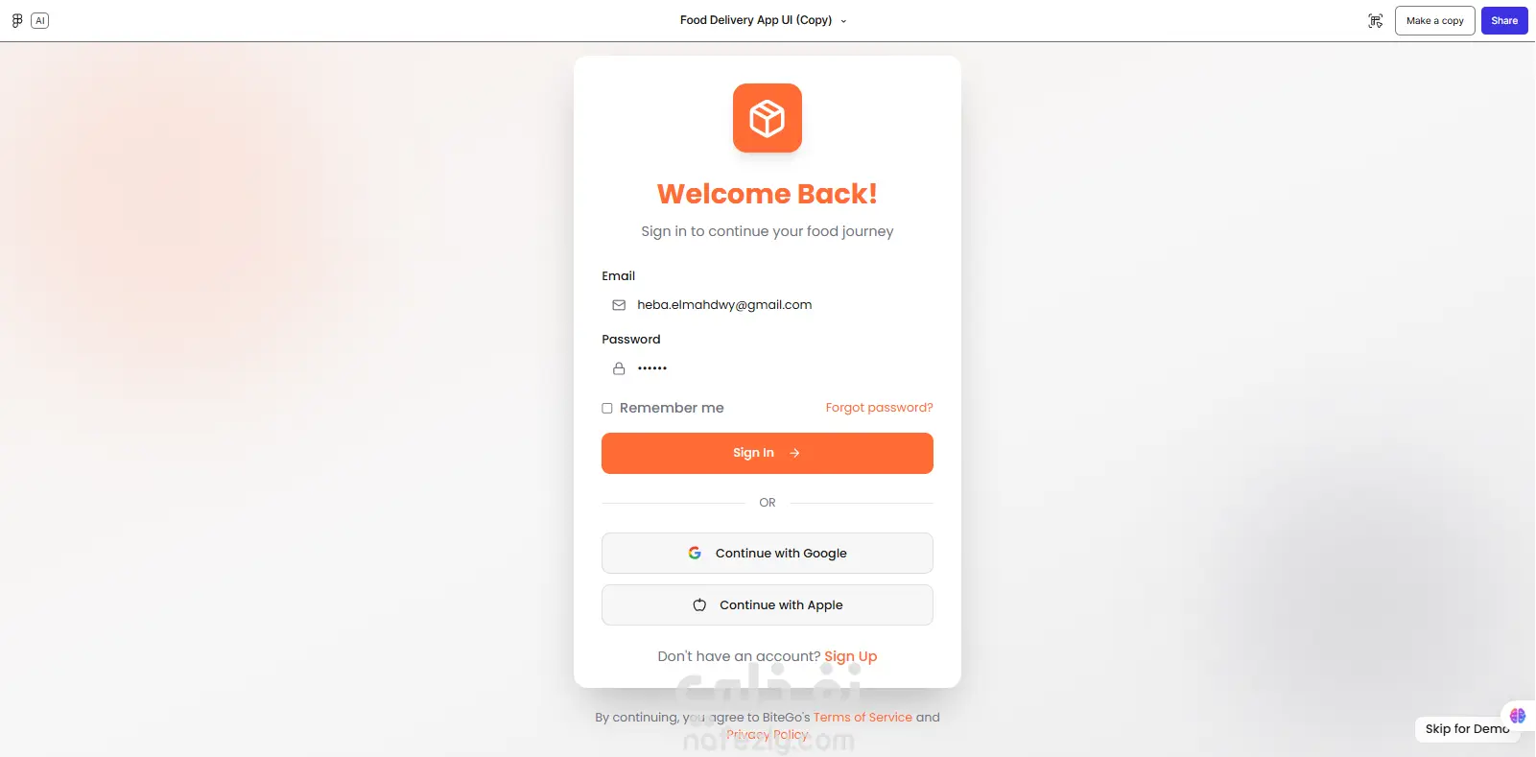
Task: Click the Food Delivery App UI (Copy) title
Action: pos(756,20)
